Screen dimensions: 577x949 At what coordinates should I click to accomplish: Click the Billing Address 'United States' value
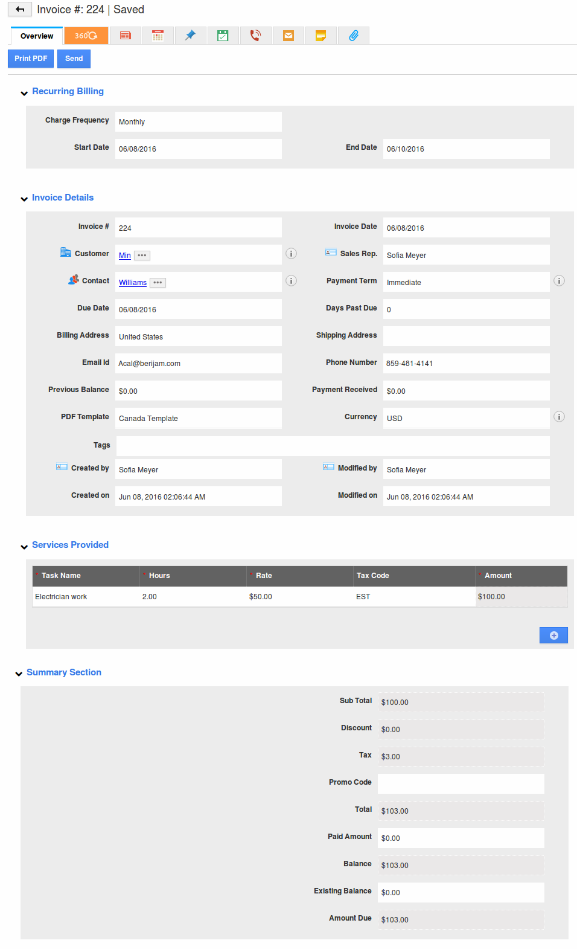point(141,337)
